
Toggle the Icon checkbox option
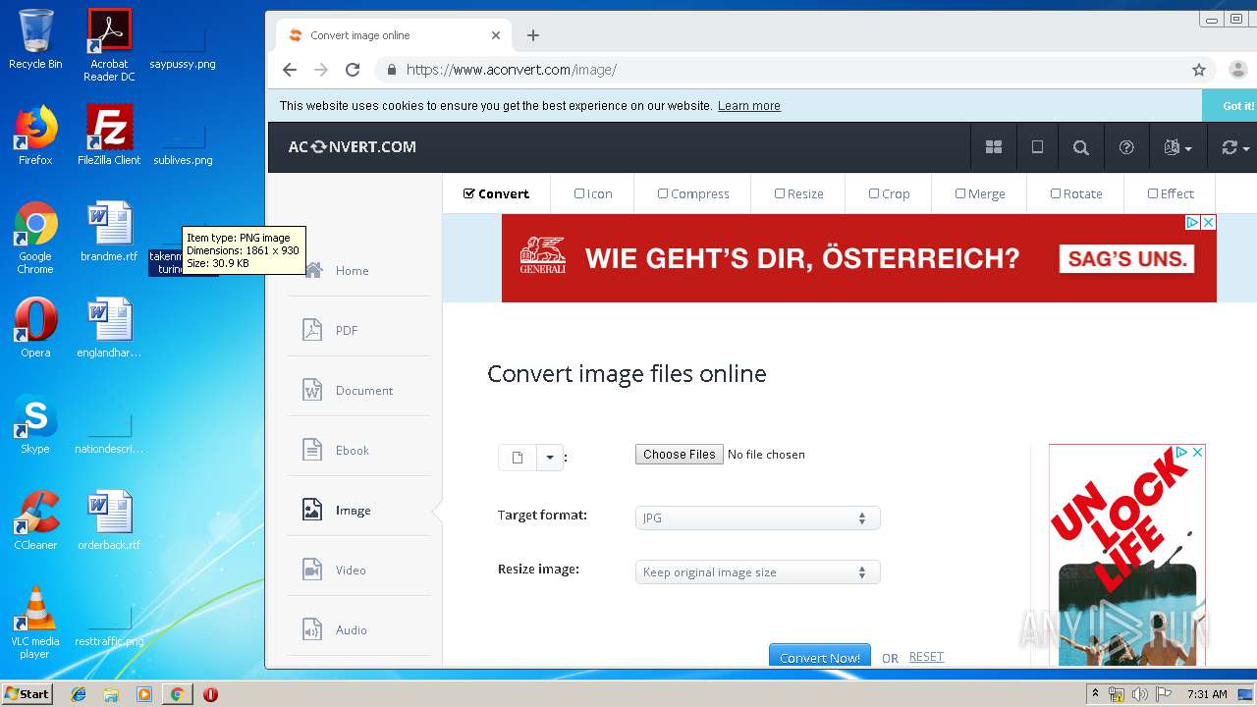593,193
